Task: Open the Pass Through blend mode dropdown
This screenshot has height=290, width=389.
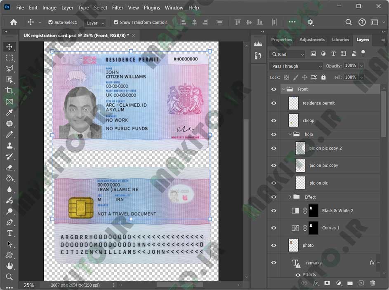Action: (x=296, y=66)
